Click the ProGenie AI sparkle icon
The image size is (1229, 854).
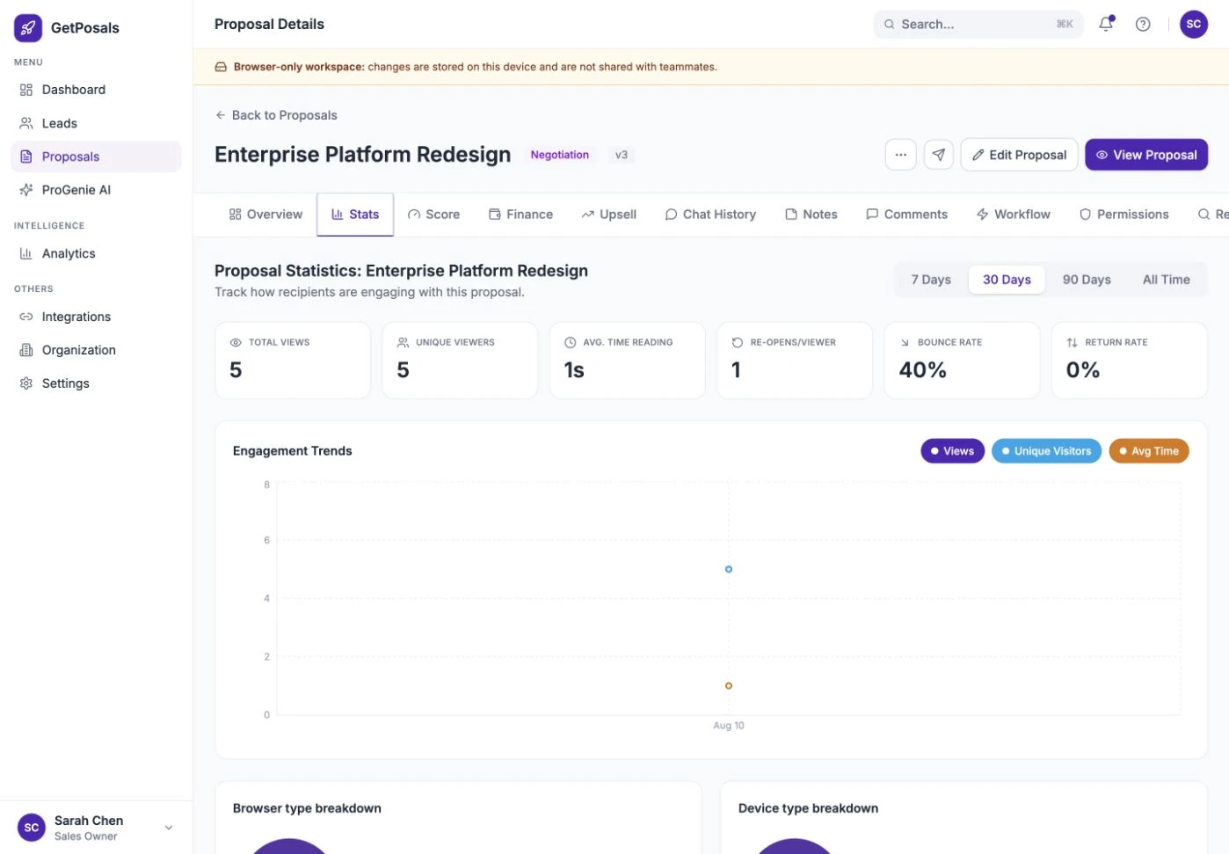pyautogui.click(x=26, y=190)
